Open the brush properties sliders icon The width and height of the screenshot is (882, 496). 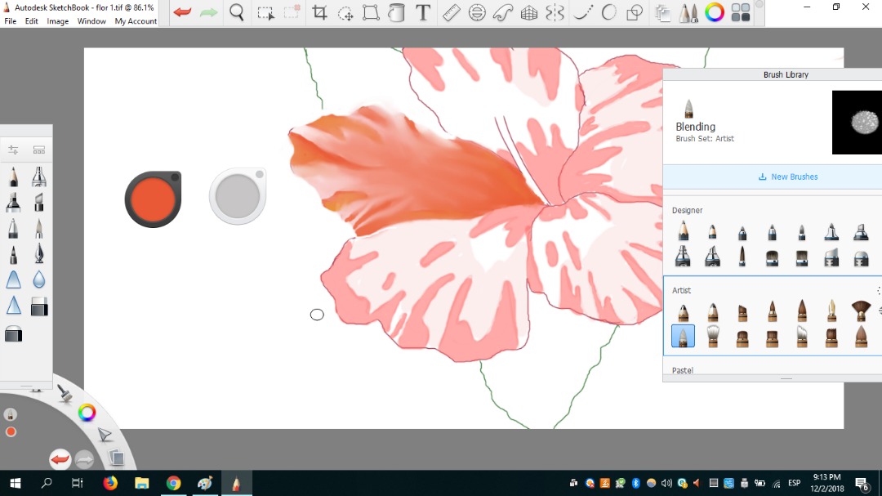pyautogui.click(x=13, y=150)
